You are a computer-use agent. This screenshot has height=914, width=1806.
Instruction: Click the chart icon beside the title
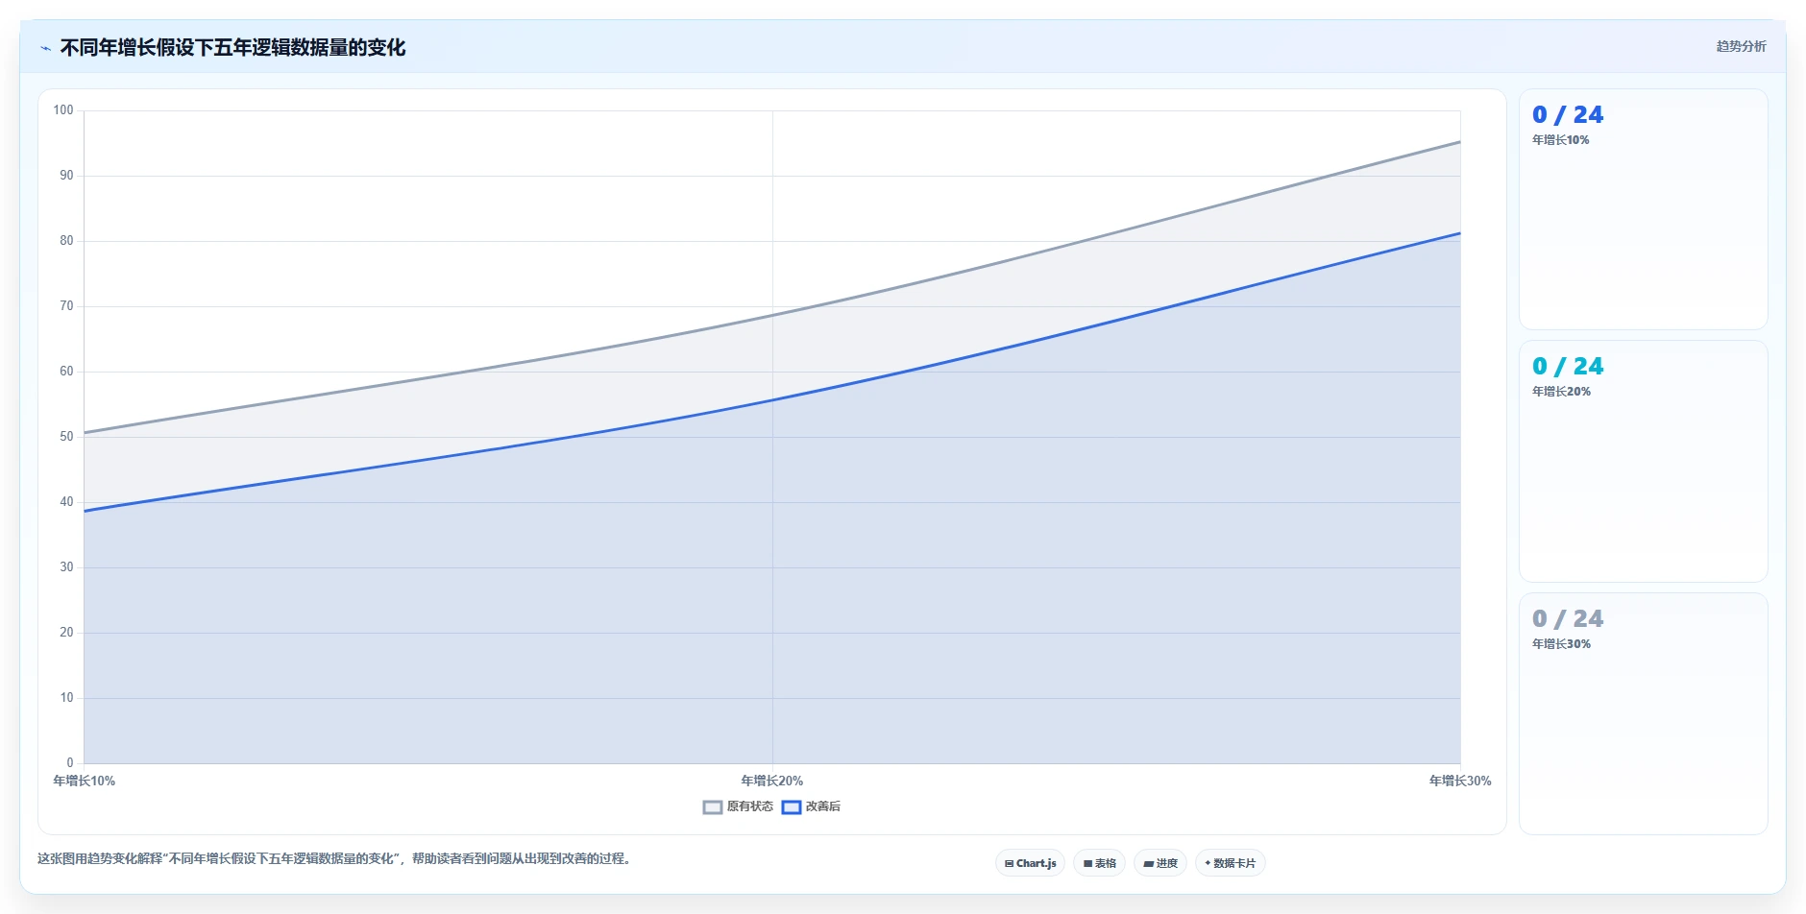pyautogui.click(x=45, y=48)
